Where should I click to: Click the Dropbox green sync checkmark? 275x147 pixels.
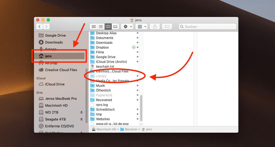[134, 47]
